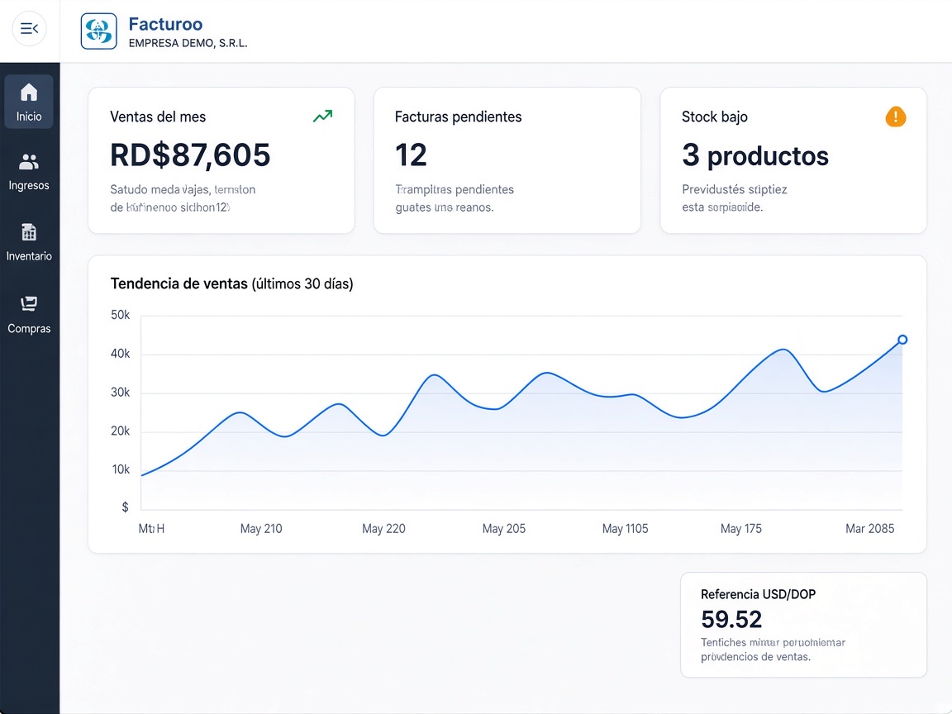The width and height of the screenshot is (952, 714).
Task: Click the 40k axis label
Action: tap(120, 354)
